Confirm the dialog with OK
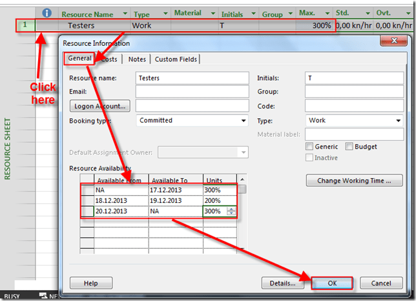Screen dimensions: 416x301 pos(331,283)
